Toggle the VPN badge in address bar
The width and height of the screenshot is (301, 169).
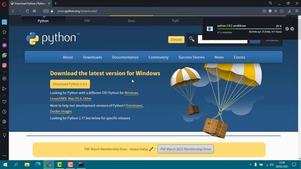[x=46, y=11]
